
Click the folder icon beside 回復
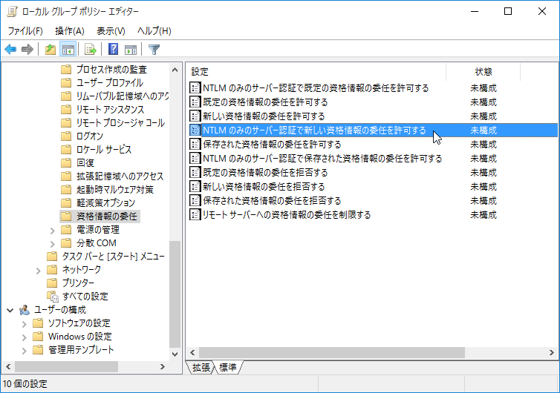pos(66,162)
